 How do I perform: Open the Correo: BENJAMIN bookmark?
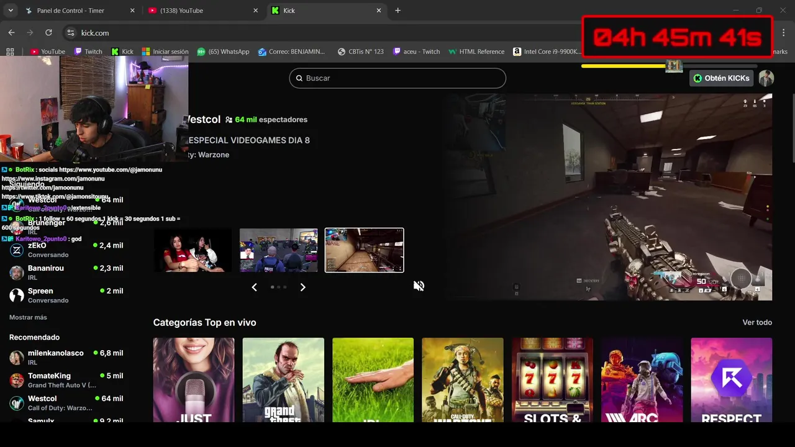point(292,52)
